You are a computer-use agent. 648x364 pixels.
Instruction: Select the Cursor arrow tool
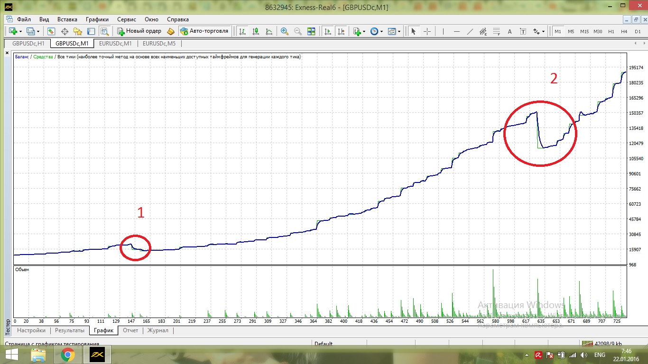click(x=413, y=31)
